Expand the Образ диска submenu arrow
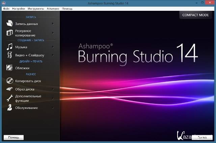This screenshot has width=216, height=143. pos(53,89)
